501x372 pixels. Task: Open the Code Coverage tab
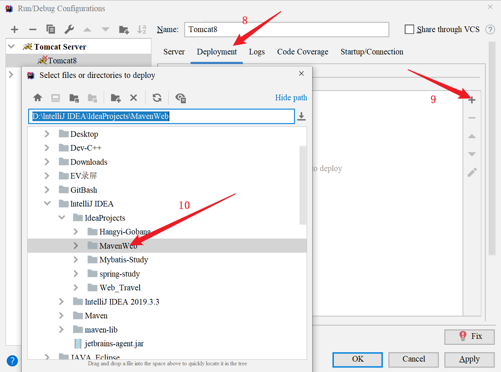point(303,52)
